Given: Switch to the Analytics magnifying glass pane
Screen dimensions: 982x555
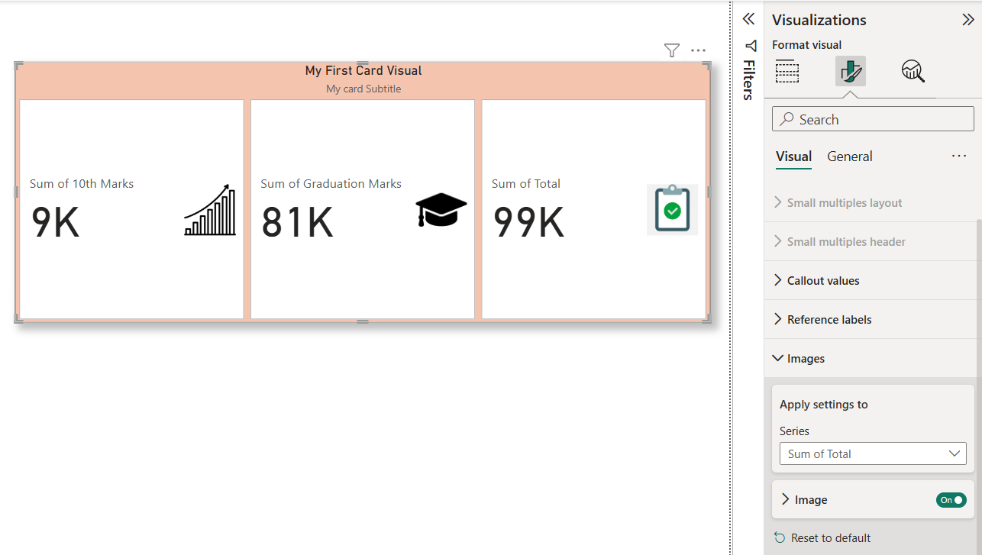Looking at the screenshot, I should point(913,70).
